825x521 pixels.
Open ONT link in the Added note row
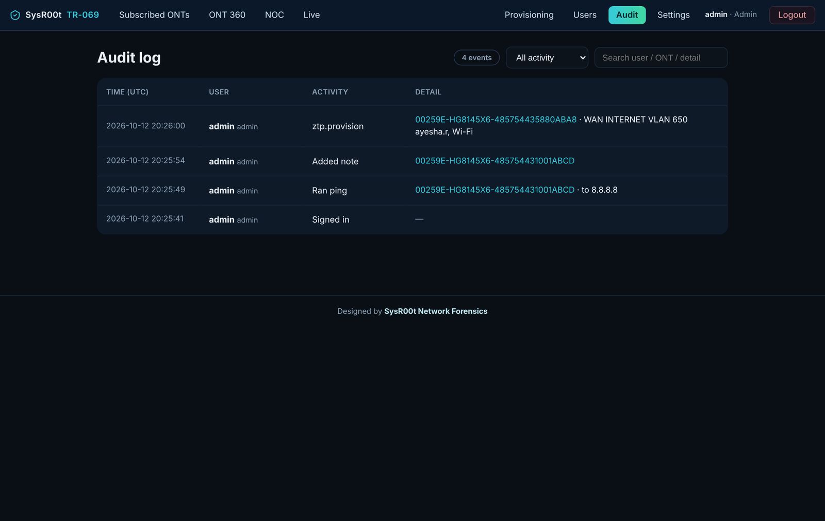tap(494, 161)
